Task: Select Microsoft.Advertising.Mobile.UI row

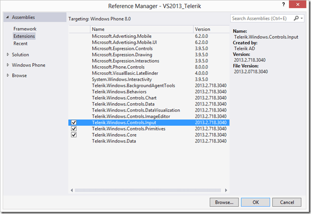Action: click(x=149, y=42)
